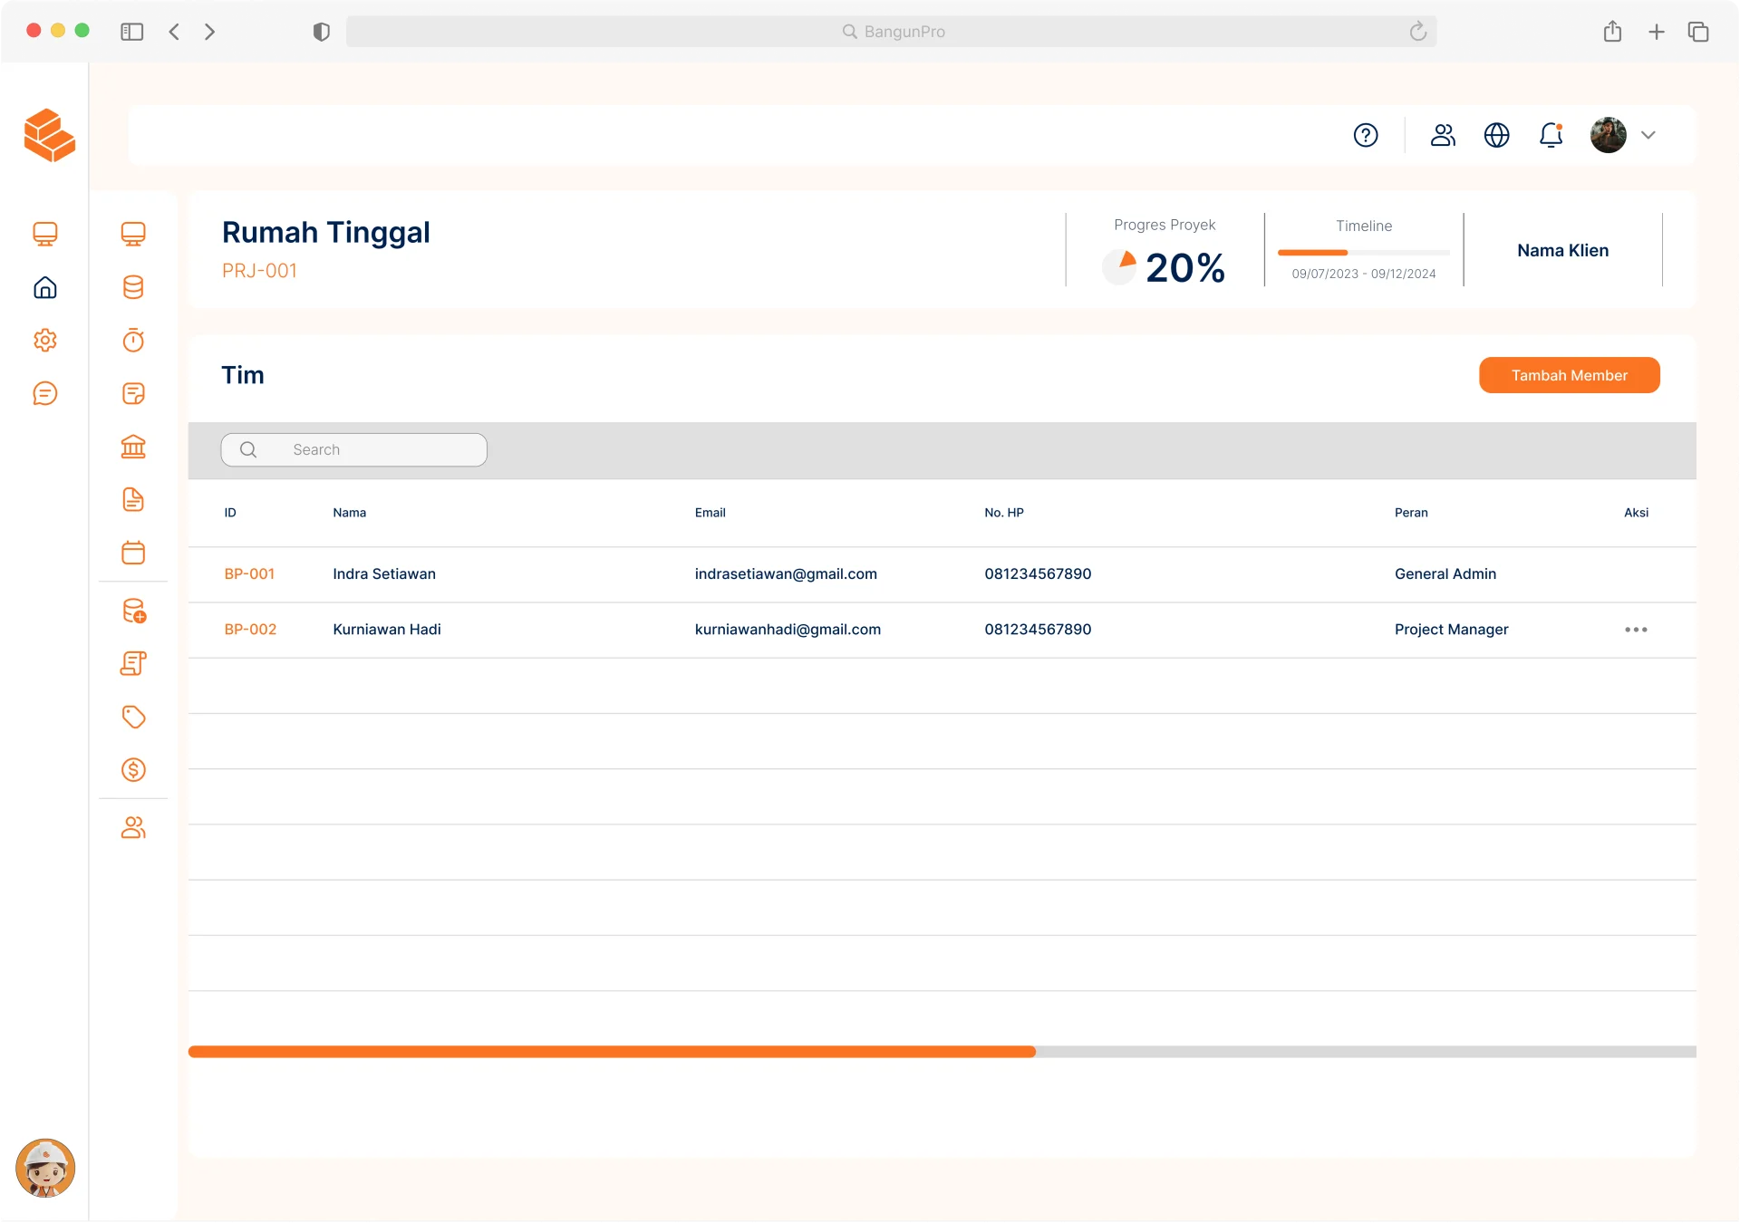
Task: Click the Tambah Member button
Action: pos(1569,375)
